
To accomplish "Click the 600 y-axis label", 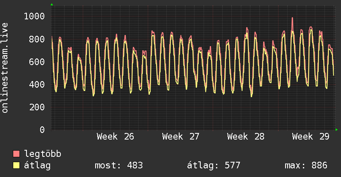I will [37, 62].
